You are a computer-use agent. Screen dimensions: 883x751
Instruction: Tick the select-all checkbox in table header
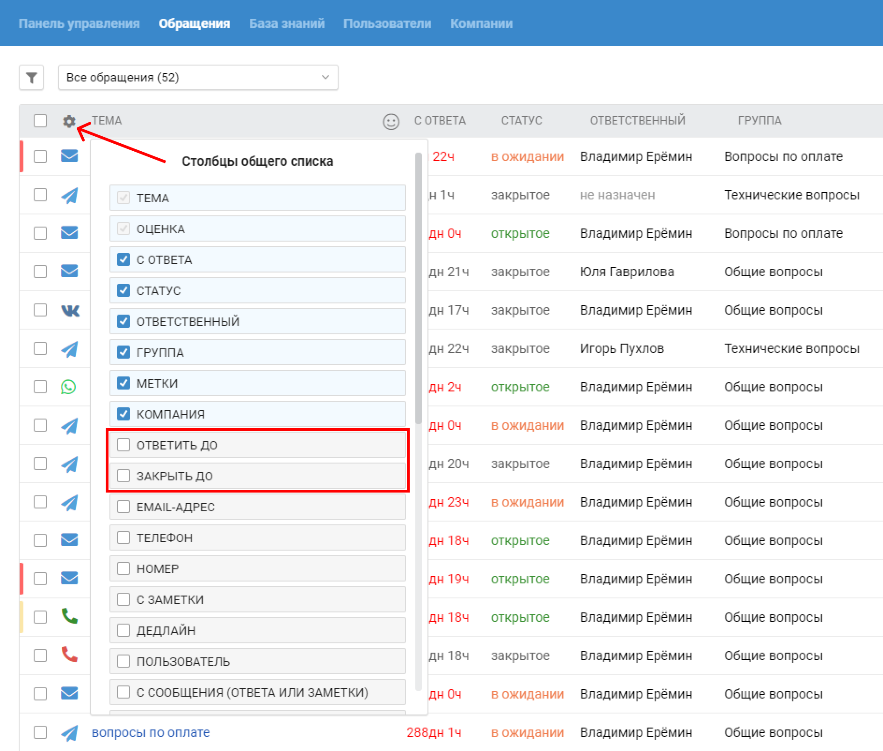[x=40, y=121]
